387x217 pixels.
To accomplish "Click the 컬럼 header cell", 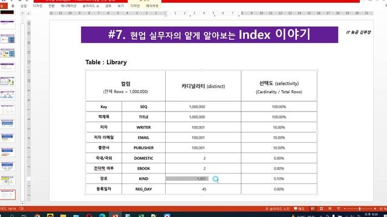I will click(x=125, y=86).
